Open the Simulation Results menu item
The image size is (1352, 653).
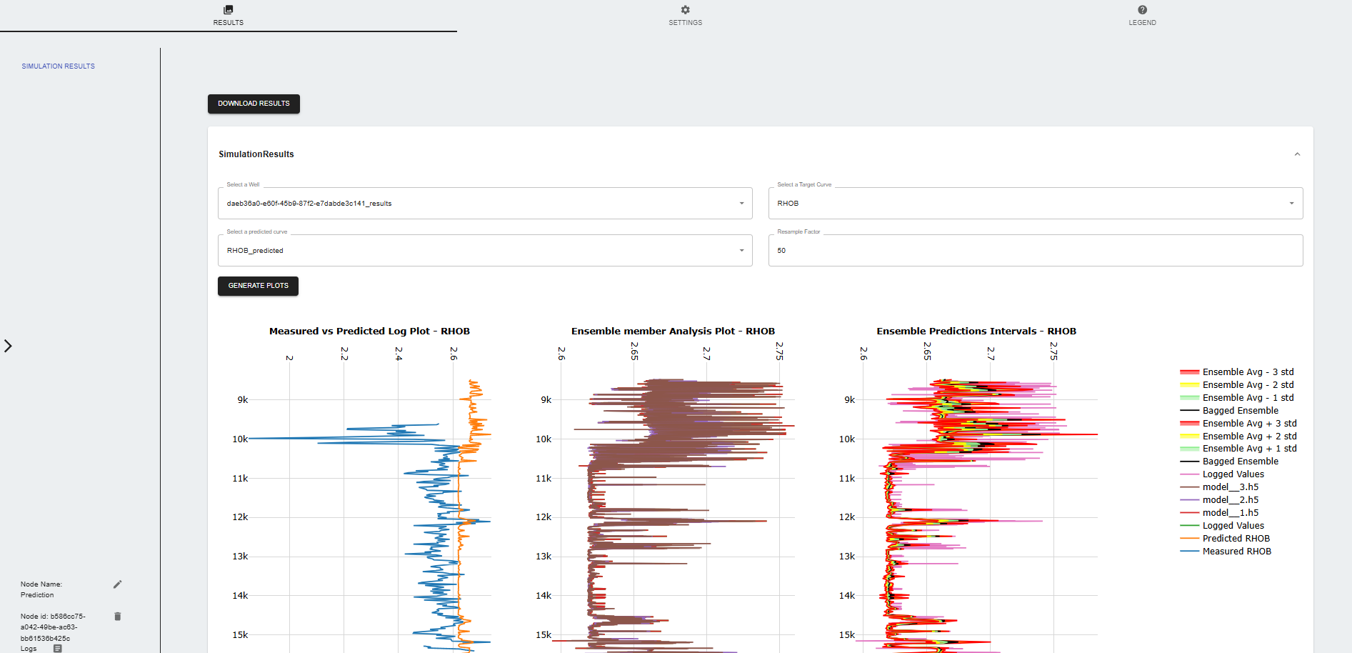point(59,66)
